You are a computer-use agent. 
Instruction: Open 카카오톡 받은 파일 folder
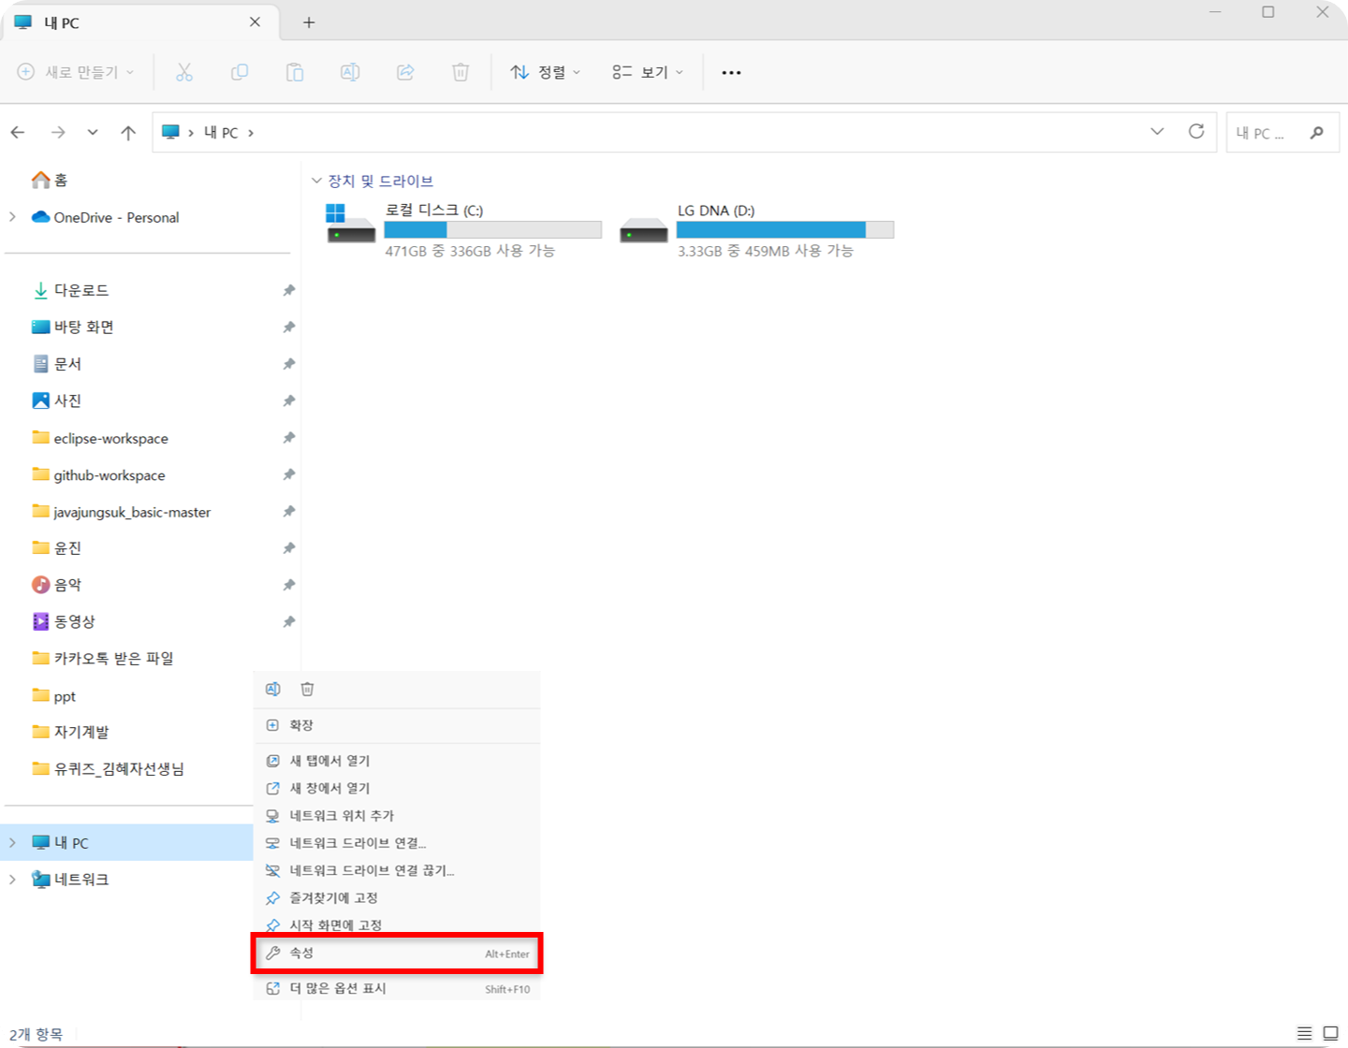coord(103,658)
